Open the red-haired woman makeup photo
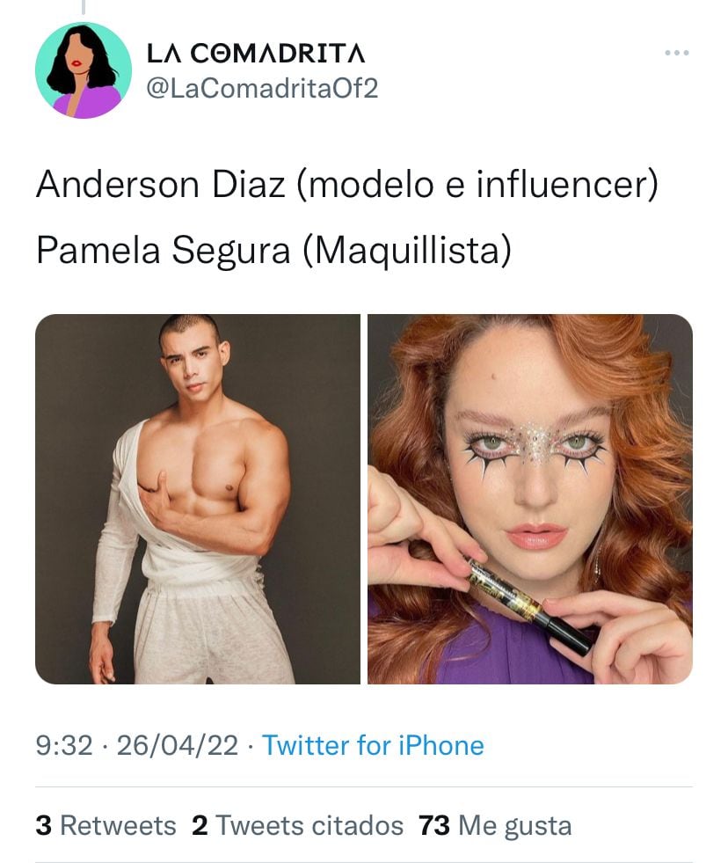728x863 pixels. click(x=530, y=499)
